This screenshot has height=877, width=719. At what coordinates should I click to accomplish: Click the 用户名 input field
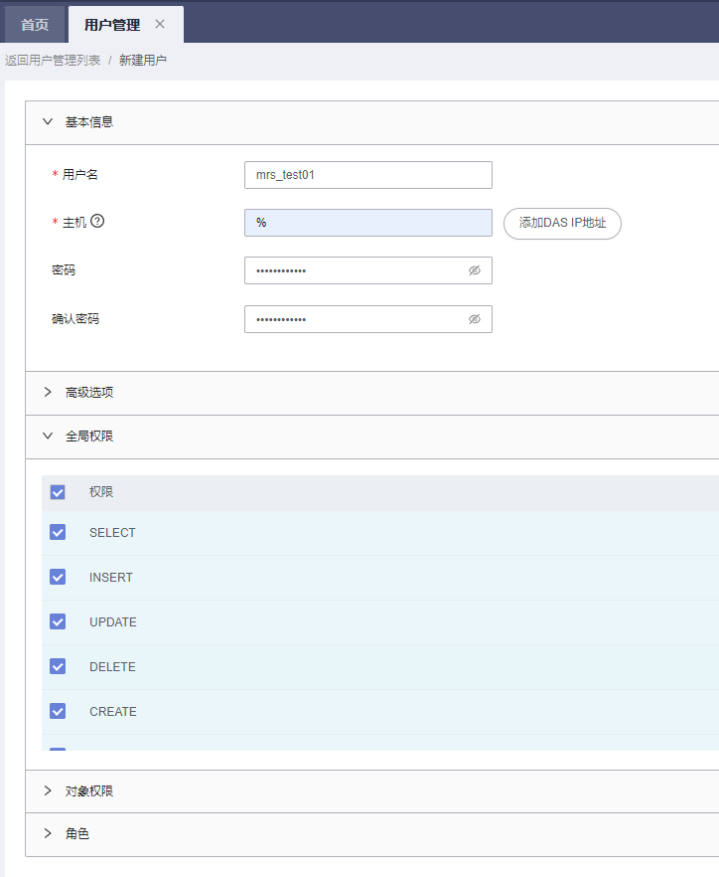[x=367, y=175]
